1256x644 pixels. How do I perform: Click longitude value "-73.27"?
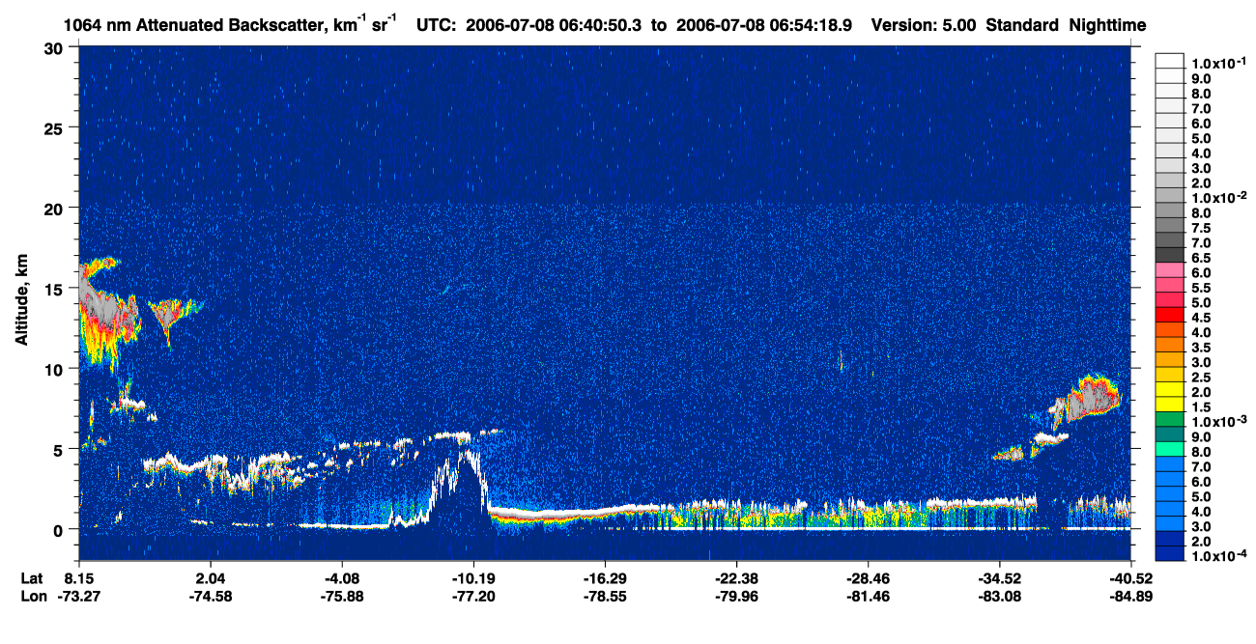79,596
